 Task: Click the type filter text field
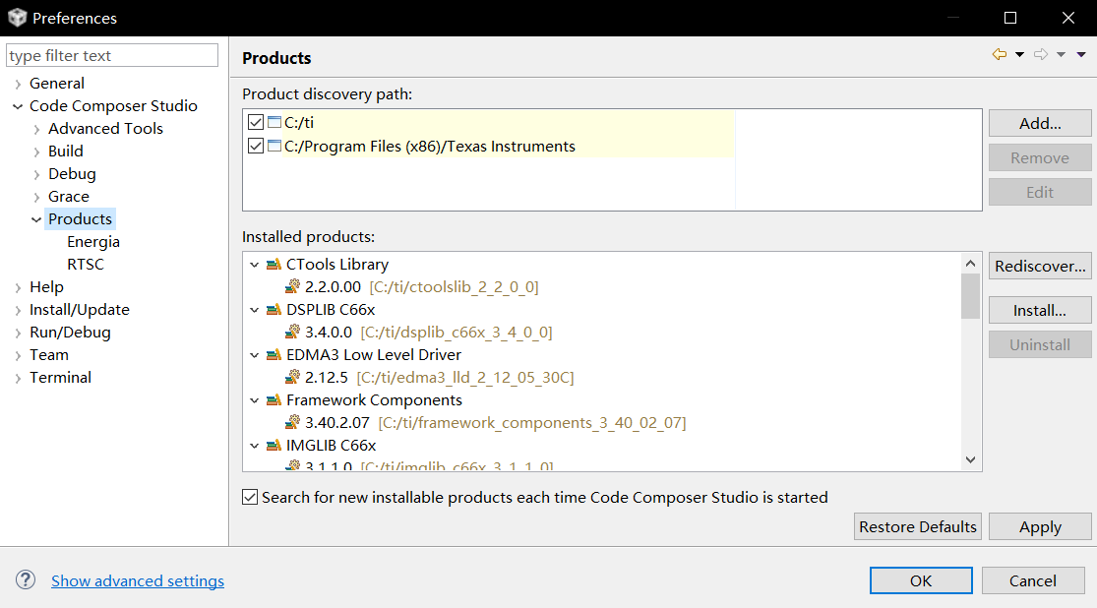111,55
